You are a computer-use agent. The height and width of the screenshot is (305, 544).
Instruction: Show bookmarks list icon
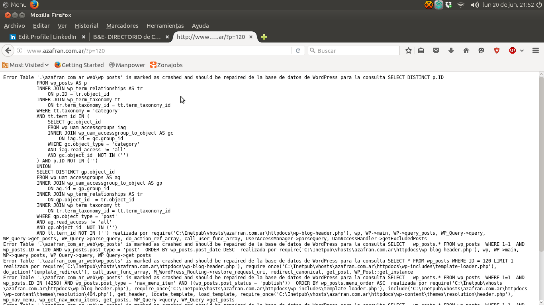point(421,50)
